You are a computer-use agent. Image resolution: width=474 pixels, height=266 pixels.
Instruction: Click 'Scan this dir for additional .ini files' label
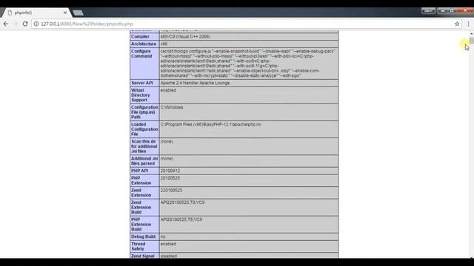[x=144, y=146]
